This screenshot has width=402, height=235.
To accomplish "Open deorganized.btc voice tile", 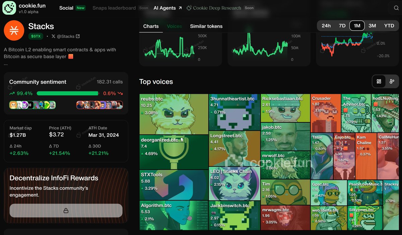I will click(x=174, y=152).
